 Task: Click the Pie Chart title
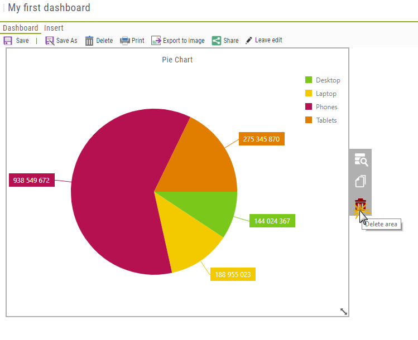point(177,60)
